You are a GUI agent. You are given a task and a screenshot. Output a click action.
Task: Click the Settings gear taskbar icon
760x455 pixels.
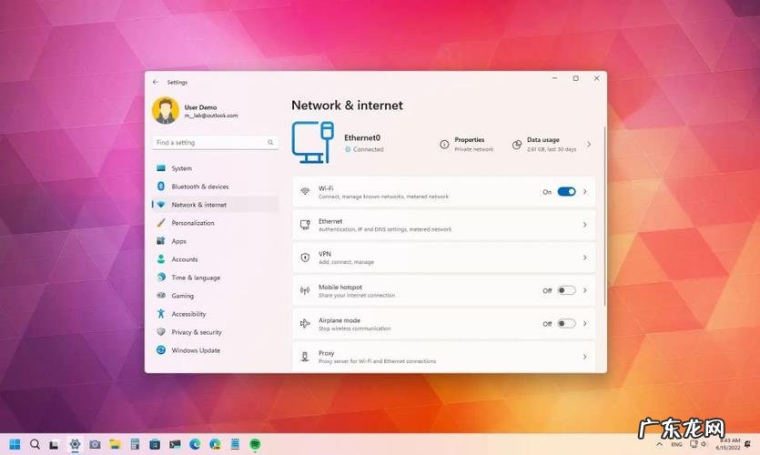click(75, 444)
